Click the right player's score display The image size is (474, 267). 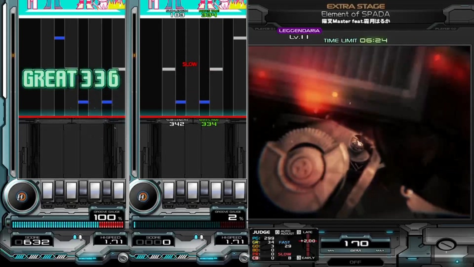tap(154, 242)
